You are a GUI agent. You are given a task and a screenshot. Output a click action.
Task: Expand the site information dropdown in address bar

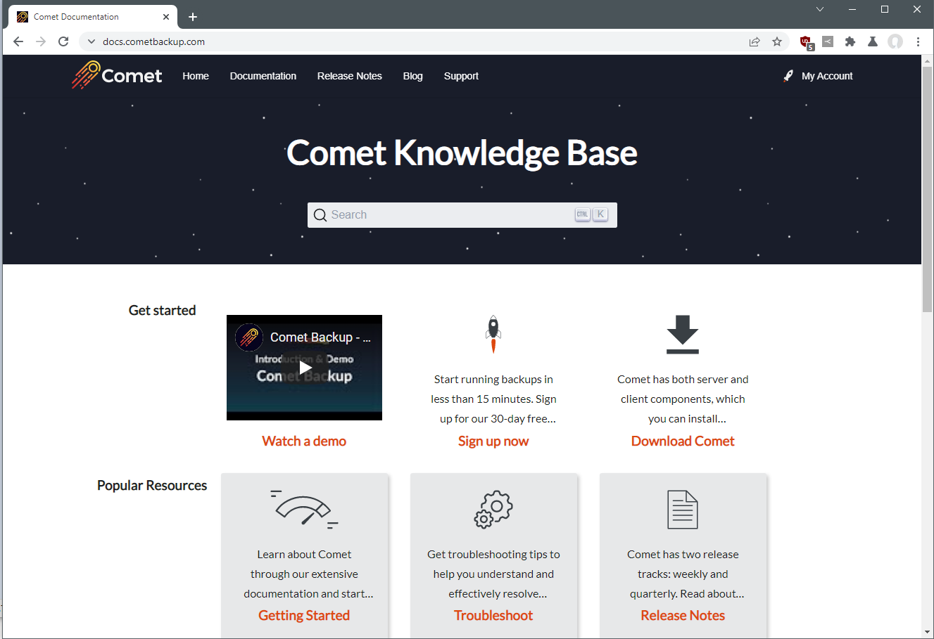[91, 41]
